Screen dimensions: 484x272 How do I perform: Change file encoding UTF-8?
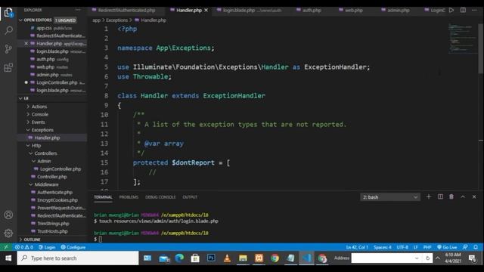point(402,247)
